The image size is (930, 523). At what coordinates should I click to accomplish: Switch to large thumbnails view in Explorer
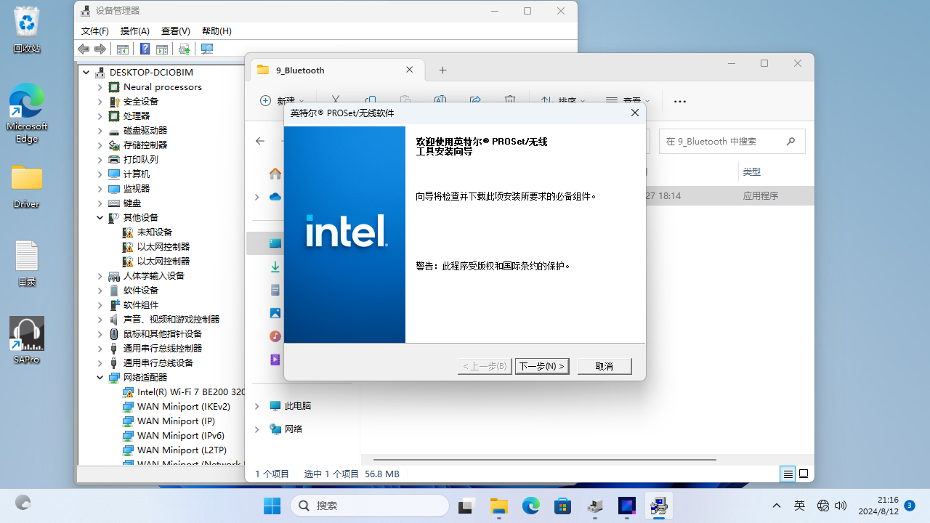click(804, 474)
